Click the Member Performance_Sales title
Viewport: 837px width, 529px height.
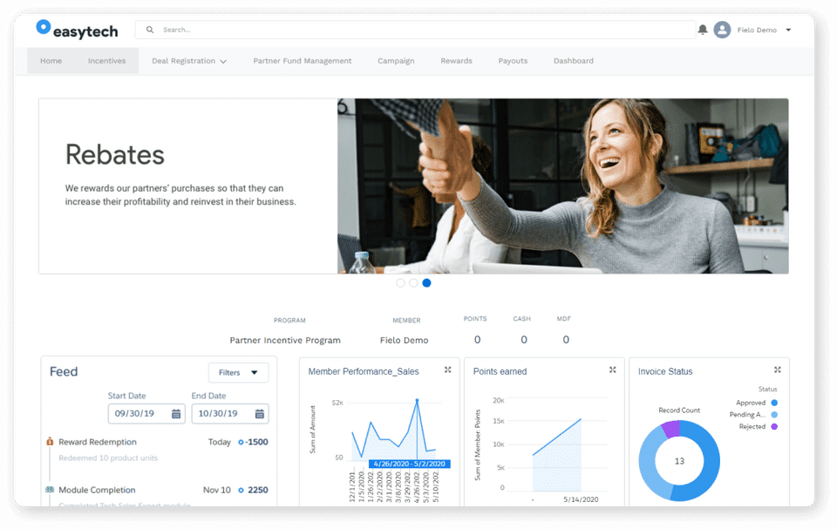point(364,371)
